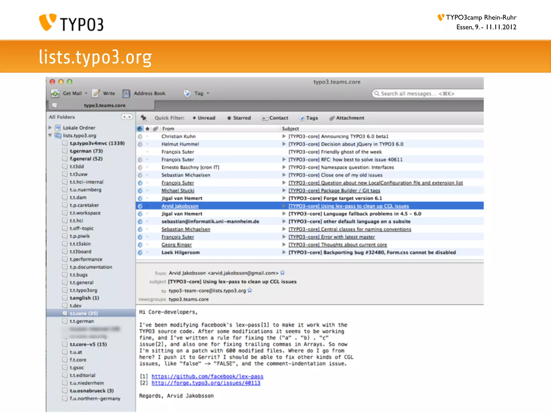Image resolution: width=551 pixels, height=413 pixels.
Task: Click the t.gsoc folder icon
Action: coord(65,368)
